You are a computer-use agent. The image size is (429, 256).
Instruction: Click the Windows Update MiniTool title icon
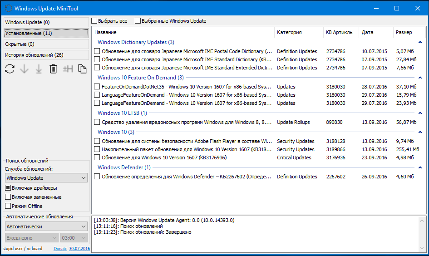tap(9, 8)
